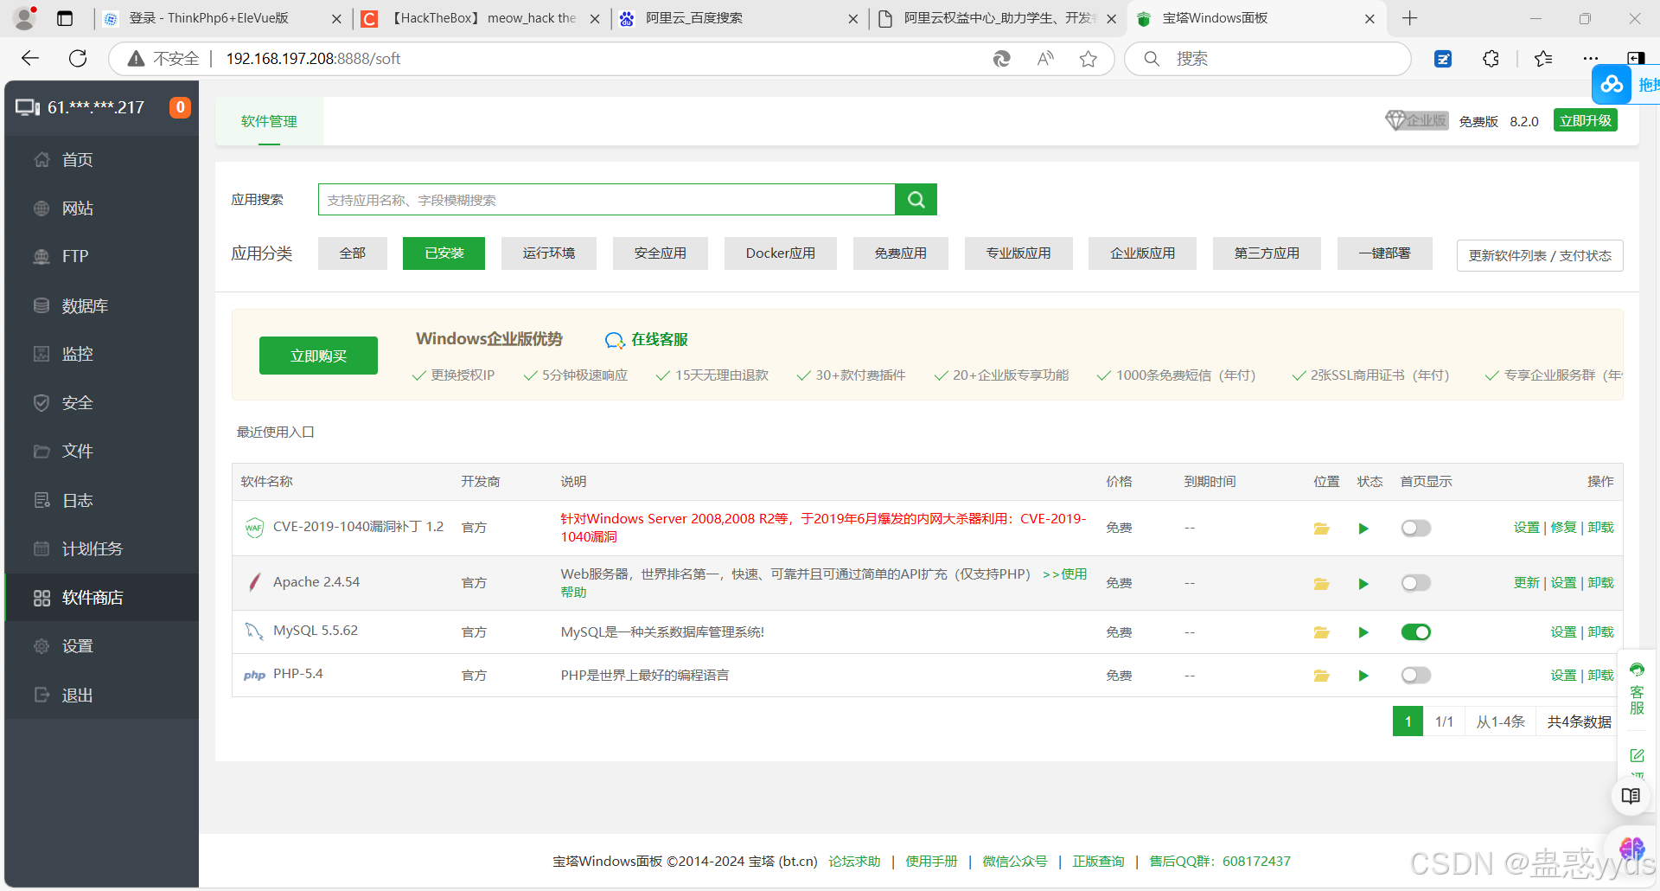Enable homepage display for PHP-5.4
The width and height of the screenshot is (1660, 891).
click(x=1416, y=675)
